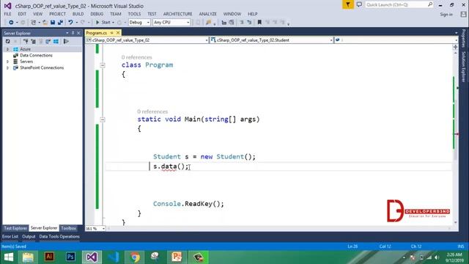Open Google Chrome from the taskbar
The width and height of the screenshot is (469, 264).
[135, 257]
